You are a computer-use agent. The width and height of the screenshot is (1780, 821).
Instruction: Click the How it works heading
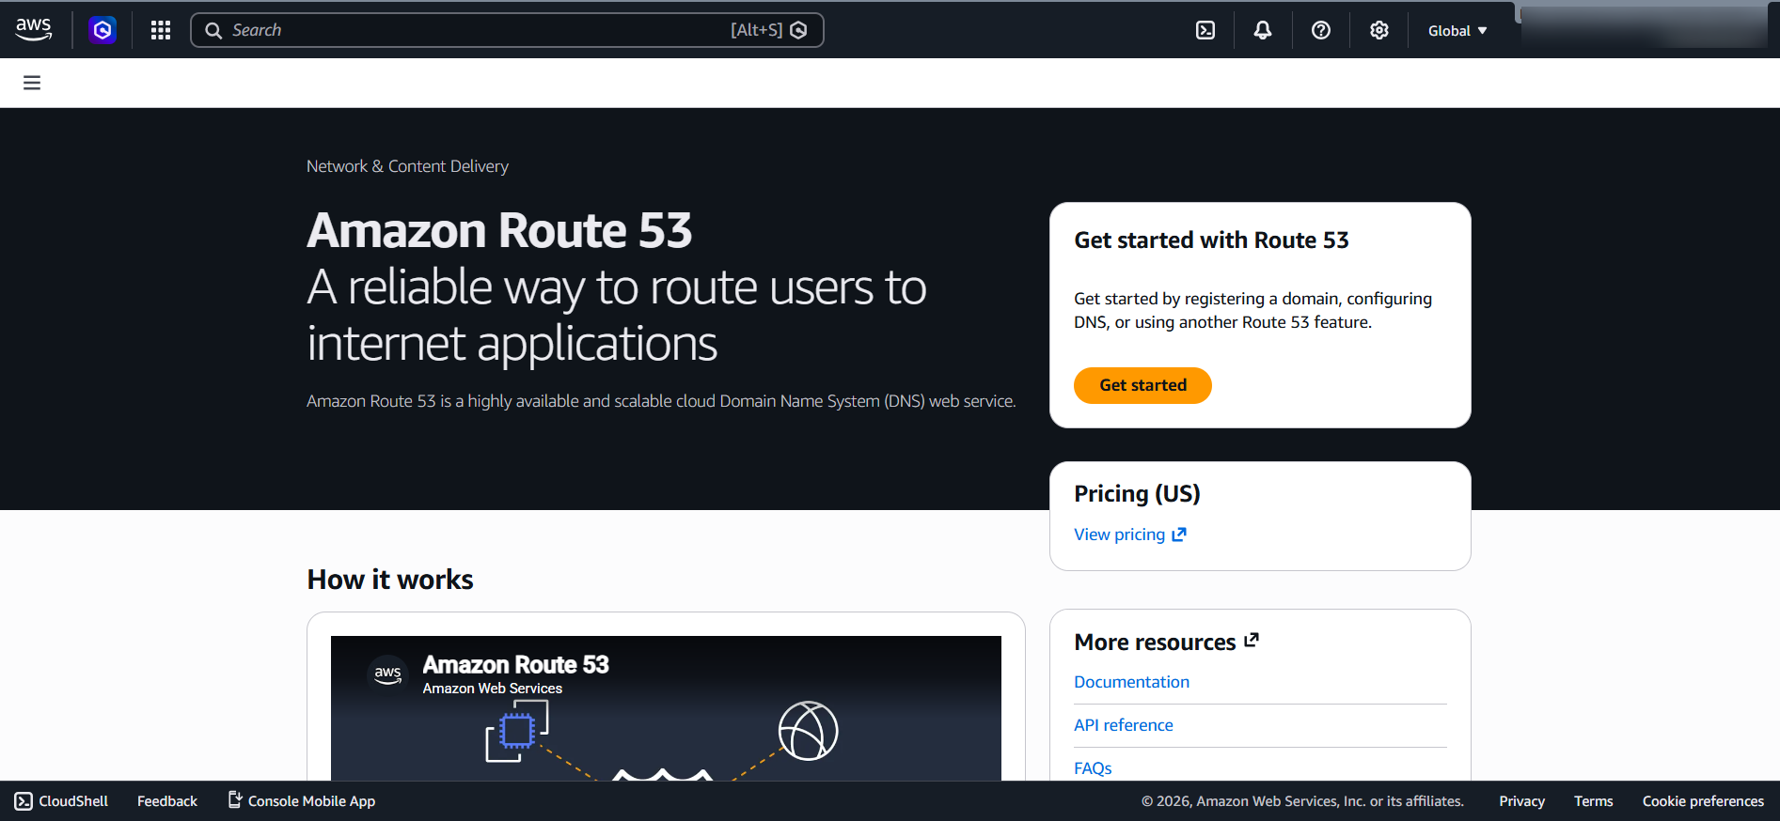pyautogui.click(x=390, y=580)
